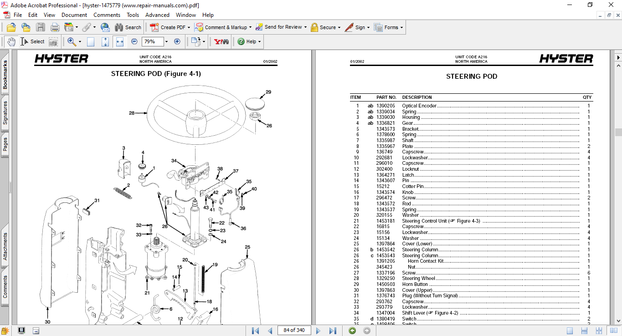Toggle Fit Width view mode
The width and height of the screenshot is (622, 336).
point(120,41)
